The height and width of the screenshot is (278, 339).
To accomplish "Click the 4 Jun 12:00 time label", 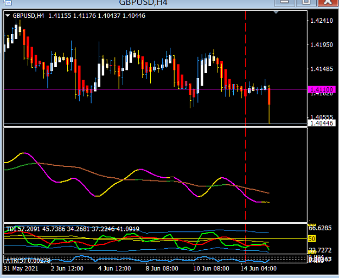I will (x=114, y=268).
